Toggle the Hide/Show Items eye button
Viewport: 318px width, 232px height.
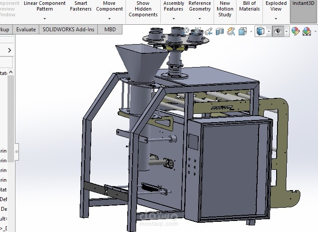[278, 31]
